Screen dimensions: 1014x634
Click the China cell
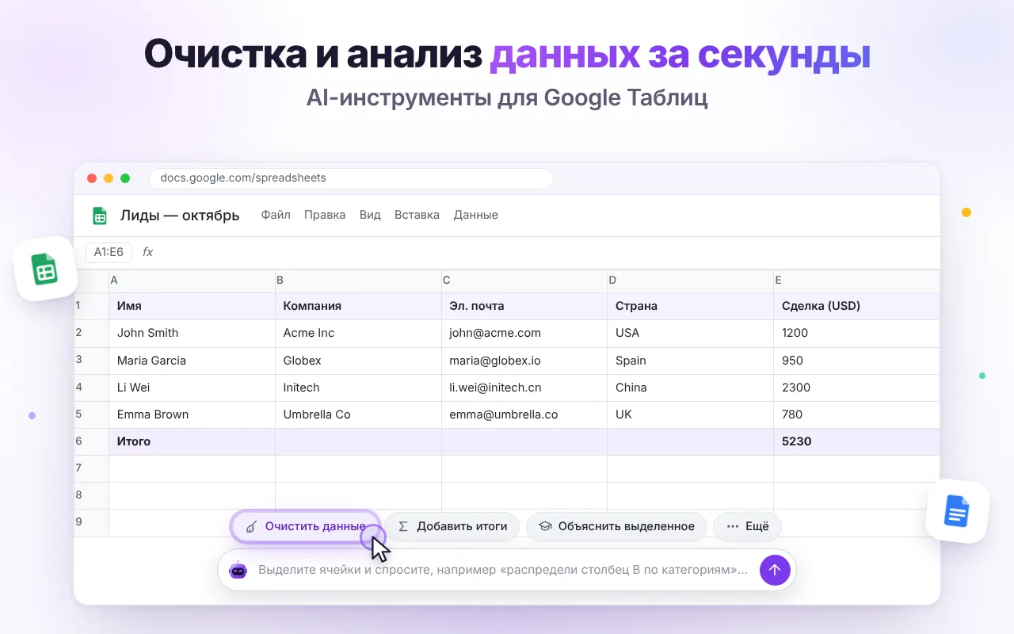690,388
